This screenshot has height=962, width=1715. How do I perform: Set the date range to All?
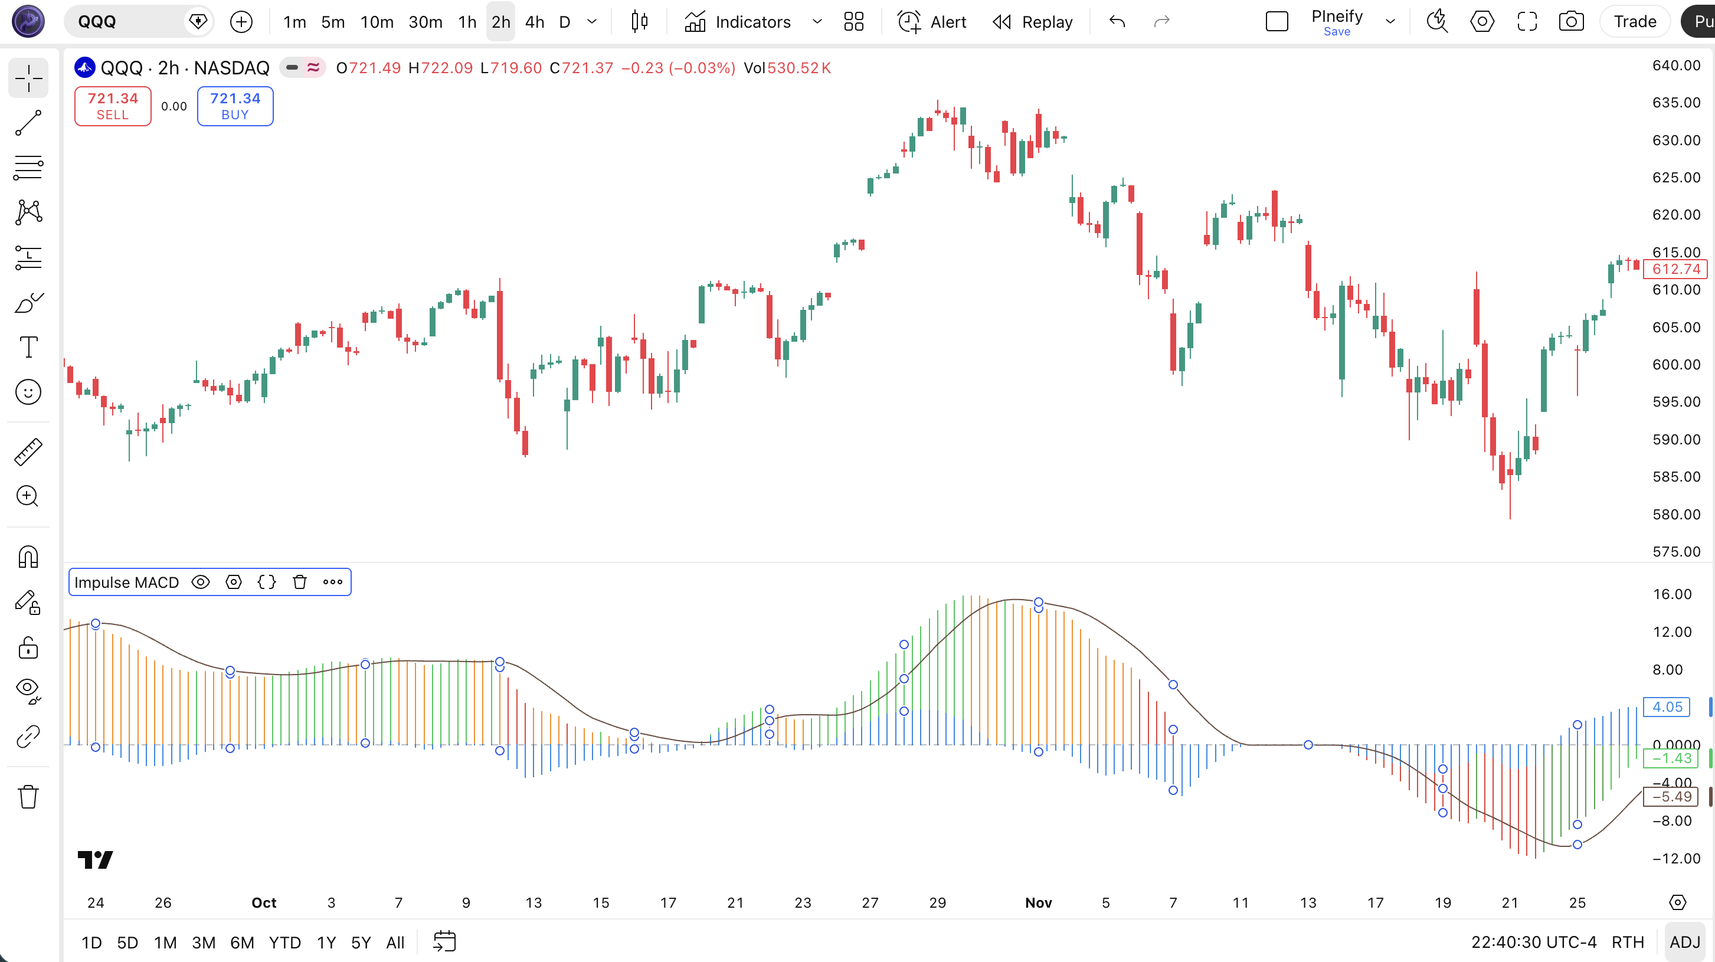tap(395, 943)
